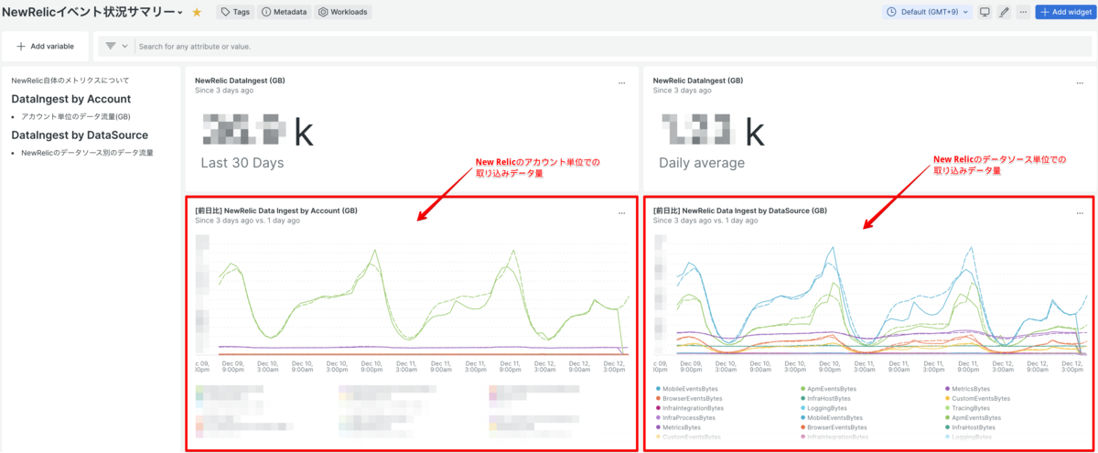Click the 'DataIngest by DataSource' heading
Screen dimensions: 1098x453
(80, 135)
